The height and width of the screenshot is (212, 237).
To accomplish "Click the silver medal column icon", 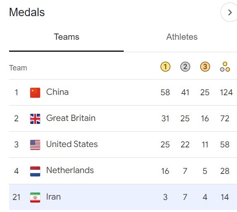I will tap(185, 67).
